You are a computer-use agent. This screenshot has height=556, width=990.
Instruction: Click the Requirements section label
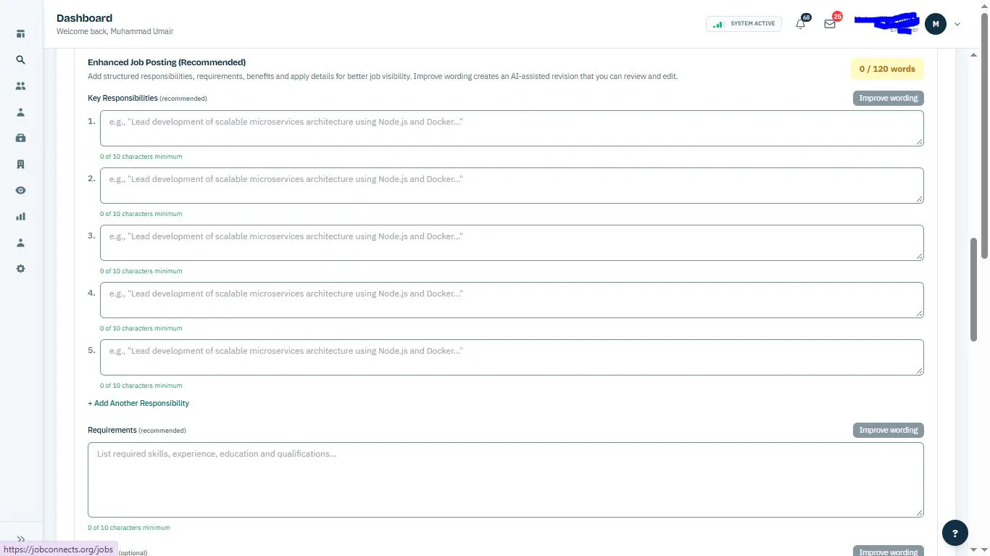112,430
